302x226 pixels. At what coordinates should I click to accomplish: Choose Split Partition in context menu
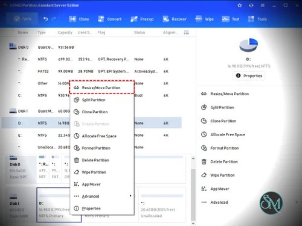click(x=102, y=100)
